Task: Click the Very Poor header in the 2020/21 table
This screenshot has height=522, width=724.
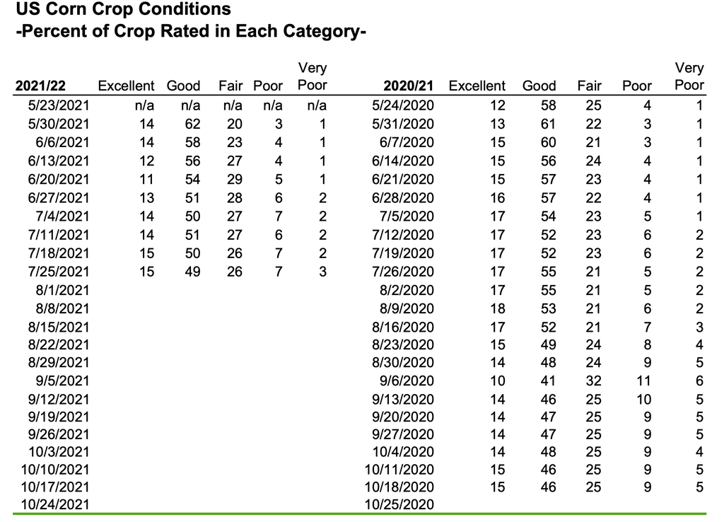Action: [689, 76]
